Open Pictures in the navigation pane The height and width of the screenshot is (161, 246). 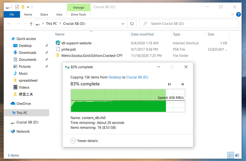click(x=25, y=67)
